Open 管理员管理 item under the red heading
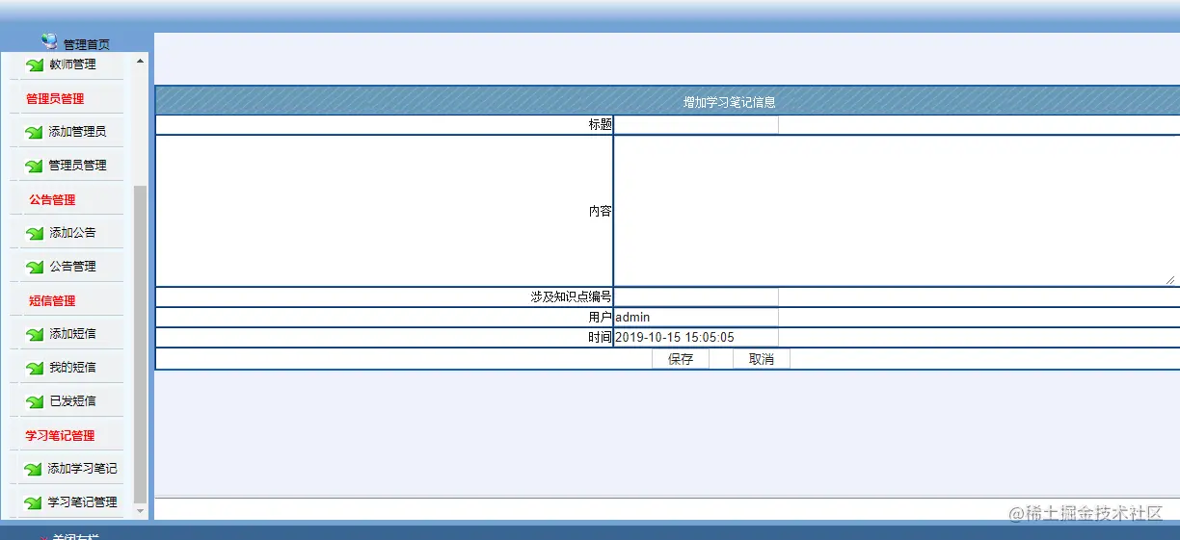This screenshot has height=540, width=1180. 78,166
